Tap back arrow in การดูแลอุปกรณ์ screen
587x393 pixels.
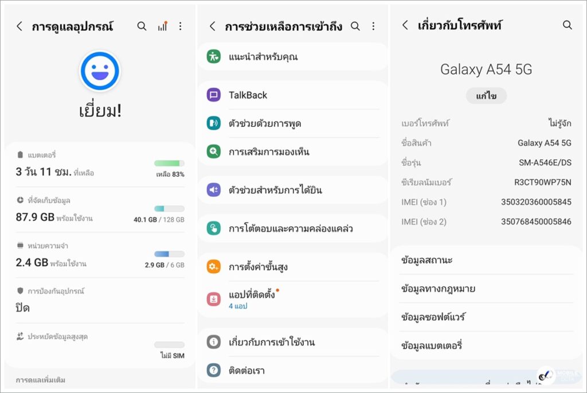click(x=19, y=26)
